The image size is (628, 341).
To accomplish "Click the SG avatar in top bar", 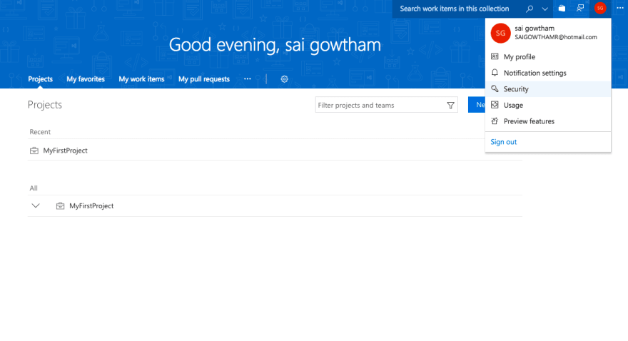I will tap(600, 9).
